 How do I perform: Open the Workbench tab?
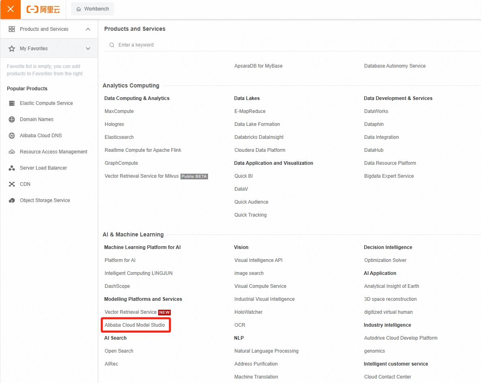pyautogui.click(x=92, y=9)
